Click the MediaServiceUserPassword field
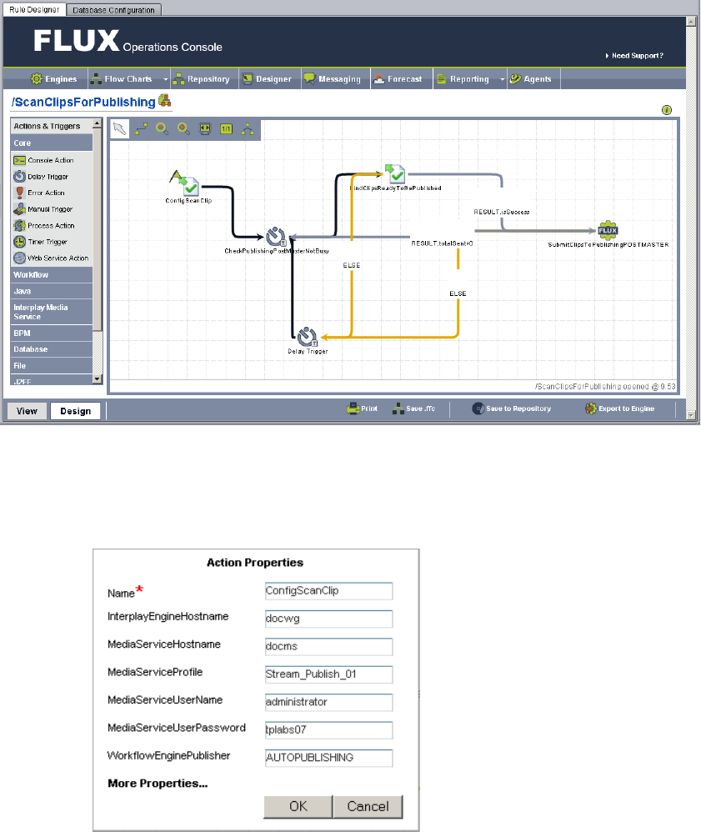 [329, 730]
